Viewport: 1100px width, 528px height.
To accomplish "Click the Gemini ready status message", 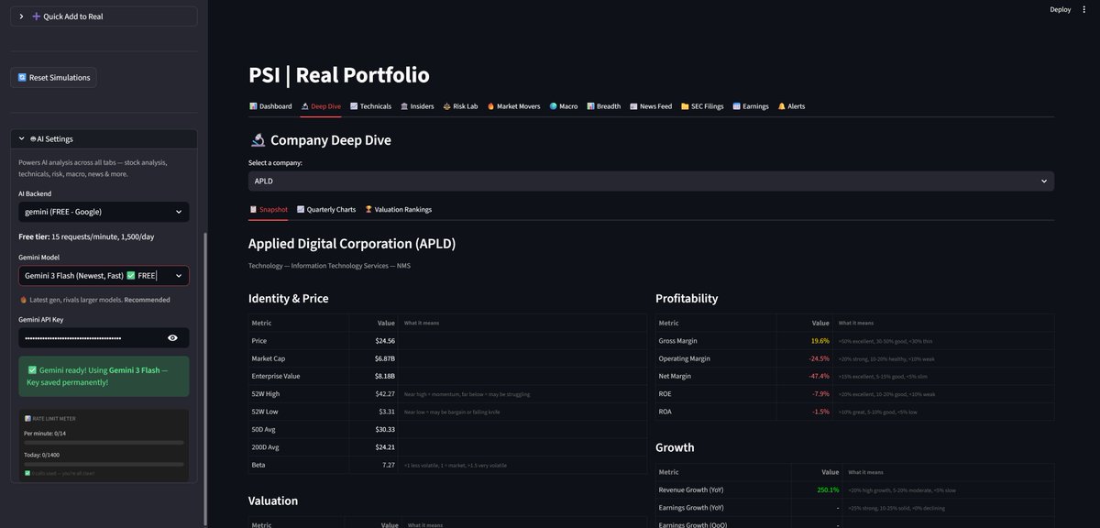I will click(104, 376).
